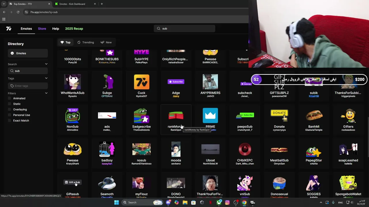The height and width of the screenshot is (207, 369).
Task: Open the soapLeashed emote
Action: pyautogui.click(x=348, y=153)
